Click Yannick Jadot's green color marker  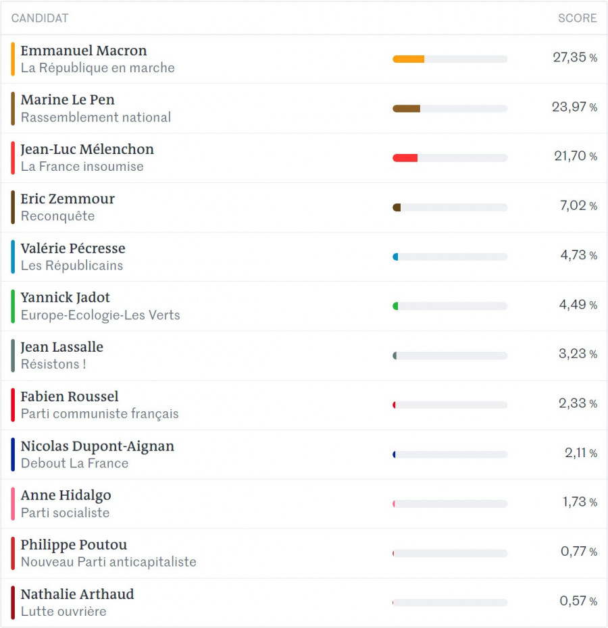[13, 306]
